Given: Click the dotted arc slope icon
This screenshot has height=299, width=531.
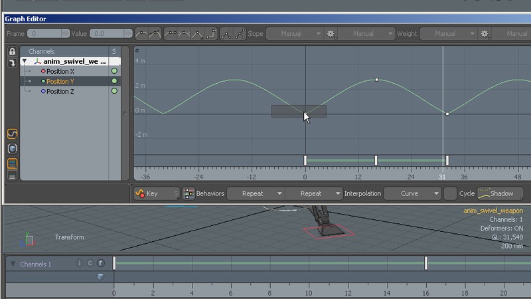Looking at the screenshot, I should [184, 34].
